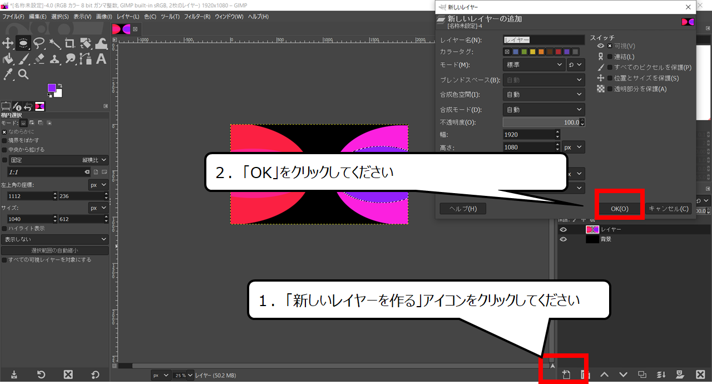Enable the ハイライト表示 checkbox

(4, 228)
